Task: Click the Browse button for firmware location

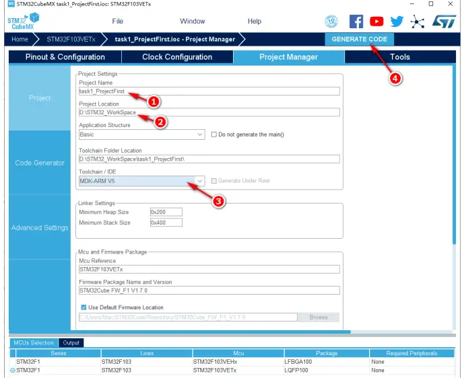Action: (x=319, y=317)
